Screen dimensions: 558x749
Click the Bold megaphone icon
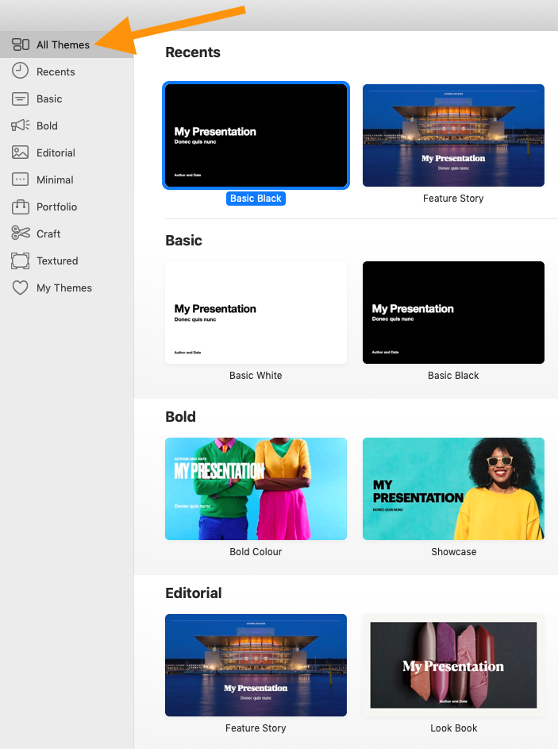[20, 125]
